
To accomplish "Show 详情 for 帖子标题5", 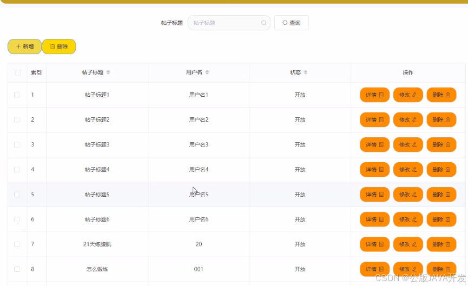I will (x=374, y=195).
